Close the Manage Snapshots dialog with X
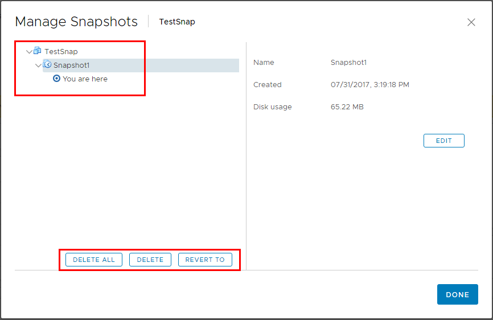Screen dimensions: 493x320 click(x=471, y=22)
